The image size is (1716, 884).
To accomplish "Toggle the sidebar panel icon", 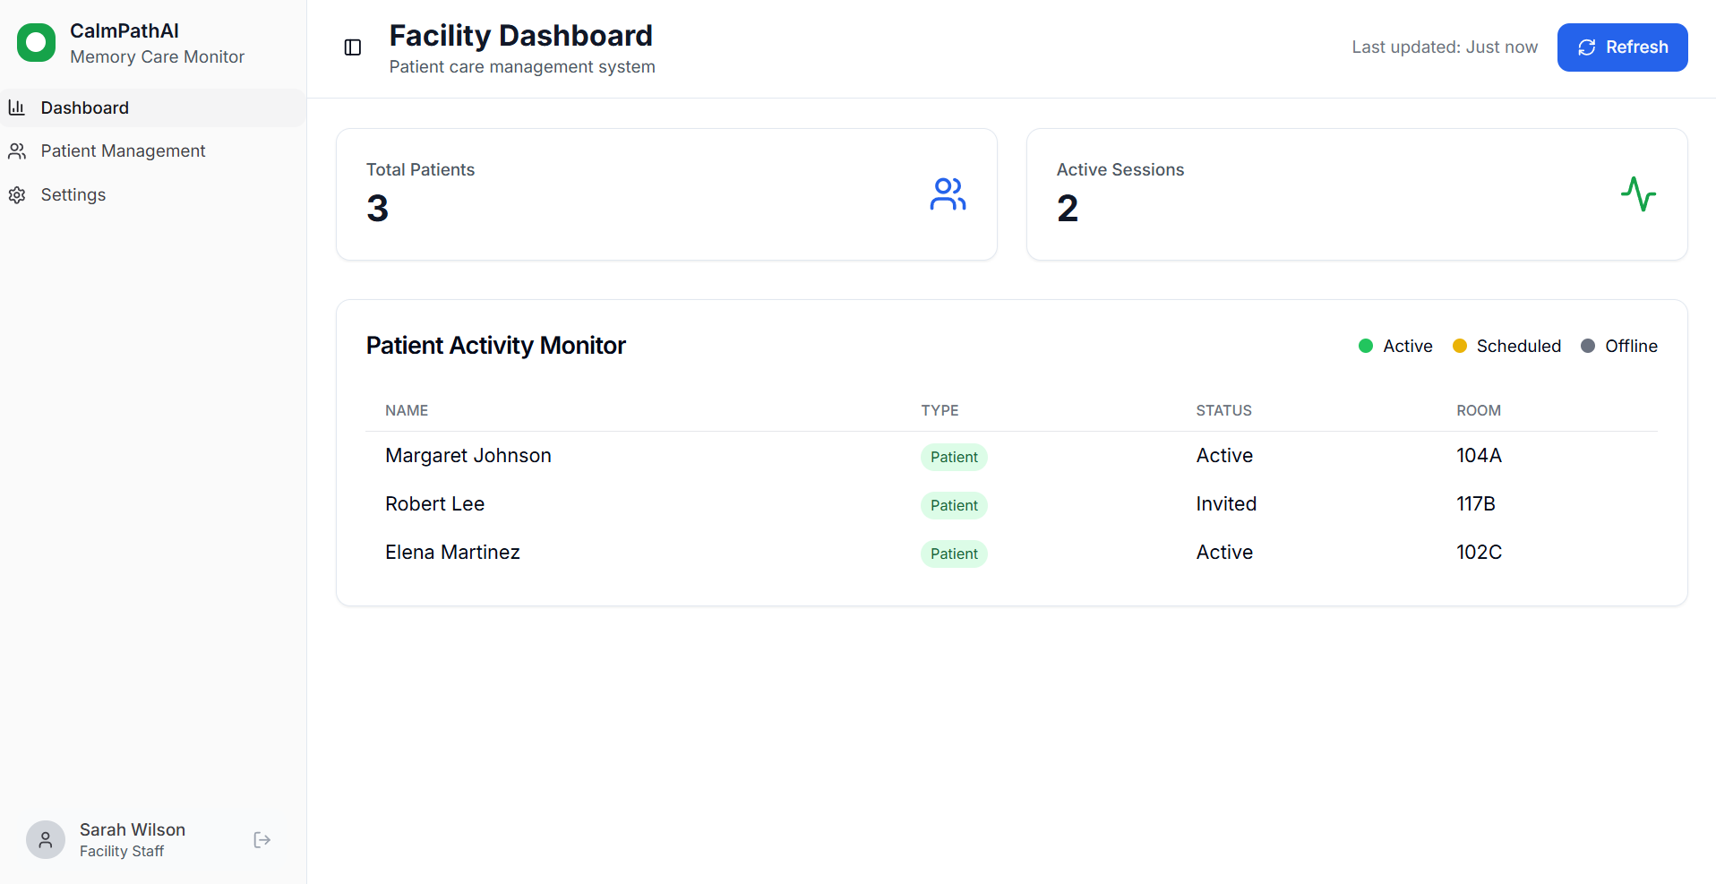I will tap(353, 47).
